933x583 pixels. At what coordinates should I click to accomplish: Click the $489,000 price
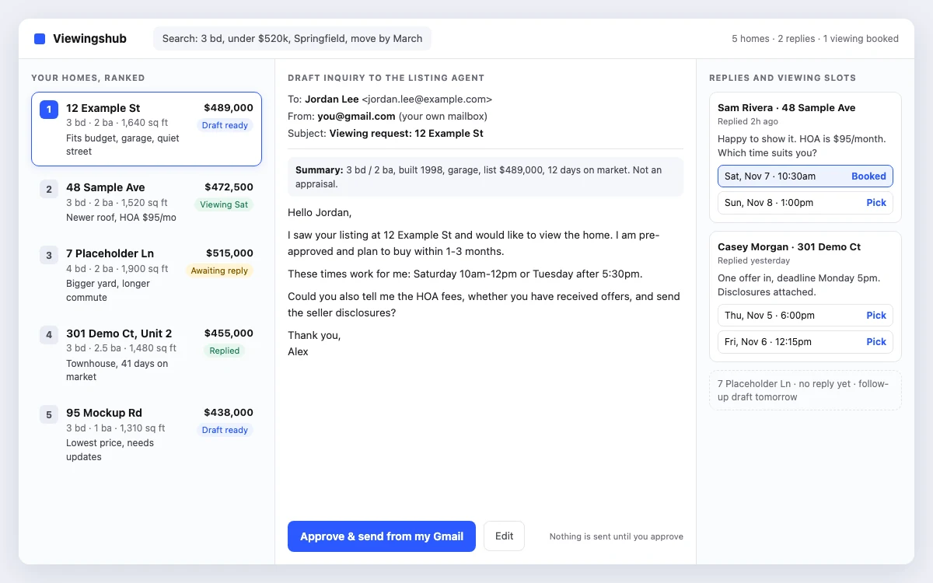(x=229, y=108)
